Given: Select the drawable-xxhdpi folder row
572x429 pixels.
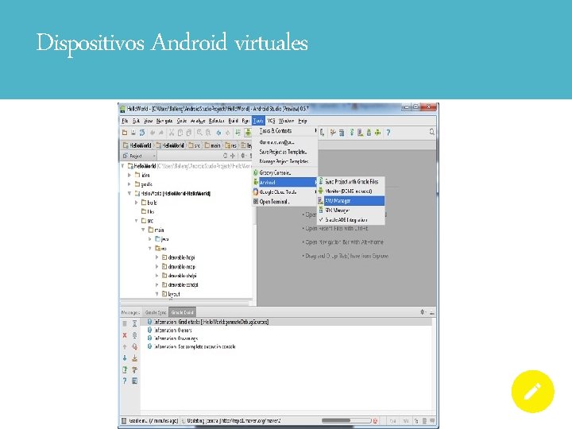Looking at the screenshot, I should point(180,284).
